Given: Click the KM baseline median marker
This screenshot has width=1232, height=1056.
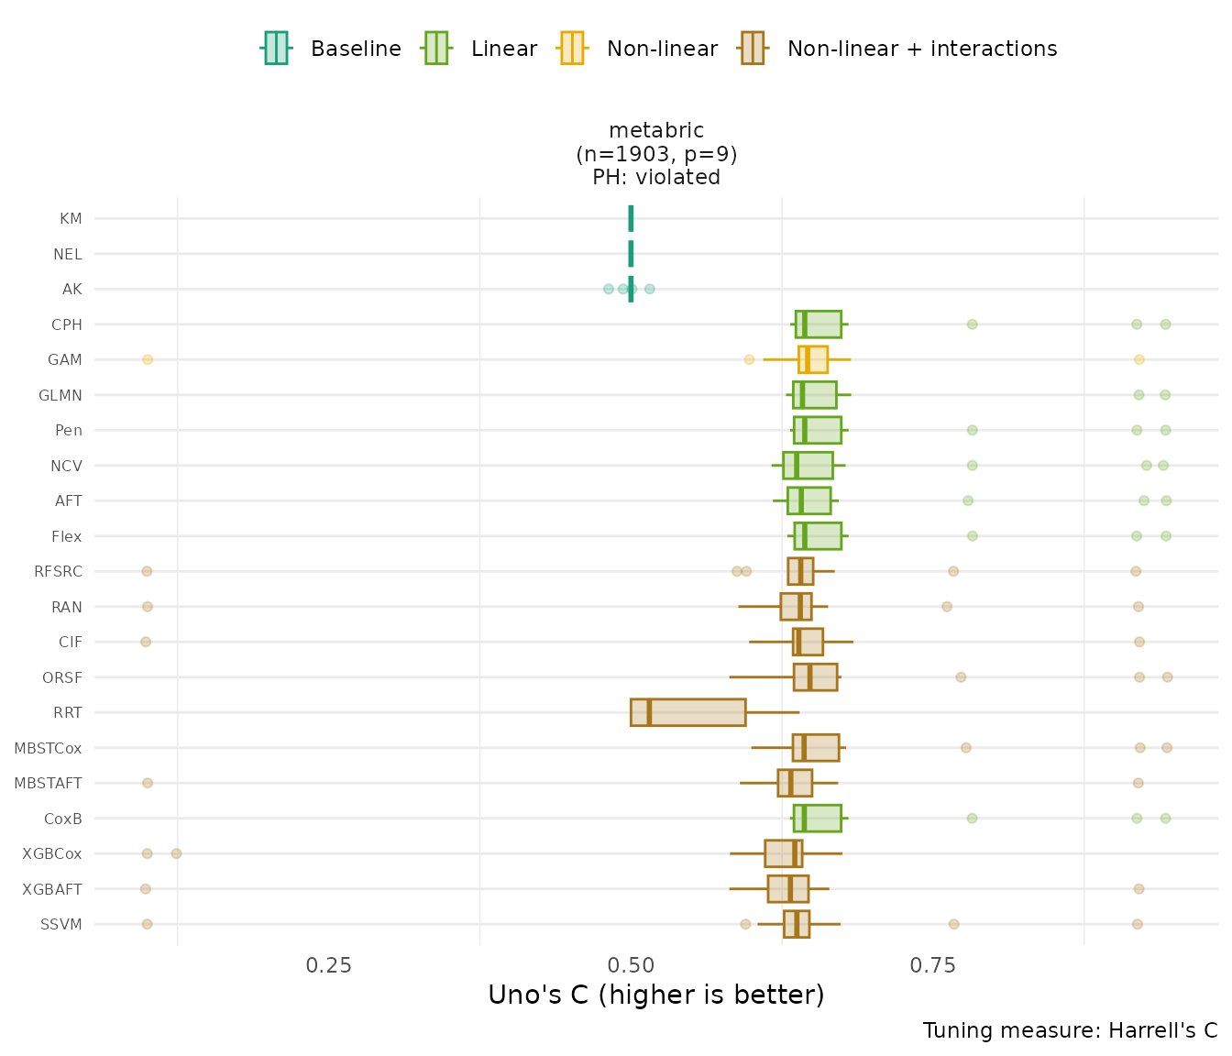Looking at the screenshot, I should pos(631,218).
